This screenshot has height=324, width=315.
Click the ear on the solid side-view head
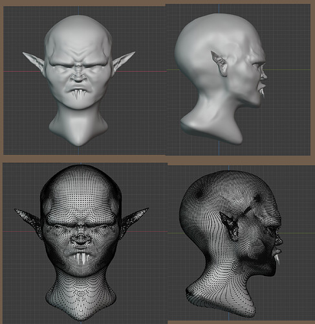coord(219,64)
